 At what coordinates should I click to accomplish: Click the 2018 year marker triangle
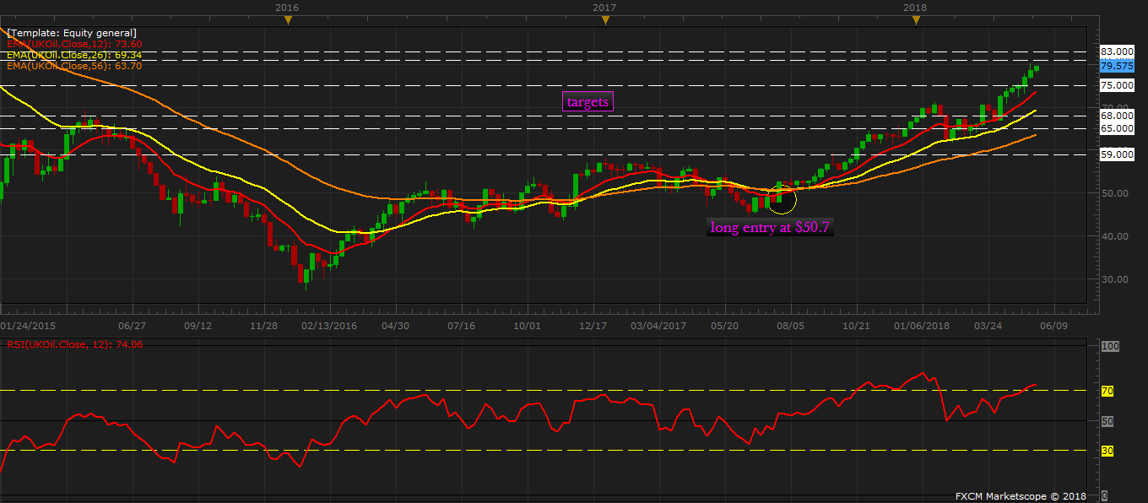(916, 19)
